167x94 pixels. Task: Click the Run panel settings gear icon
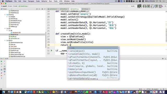tap(163, 58)
